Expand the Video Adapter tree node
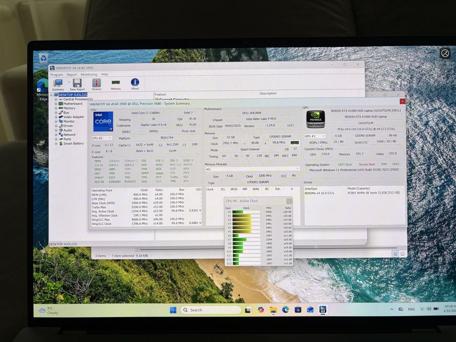Viewport: 456px width, 342px height. click(56, 117)
